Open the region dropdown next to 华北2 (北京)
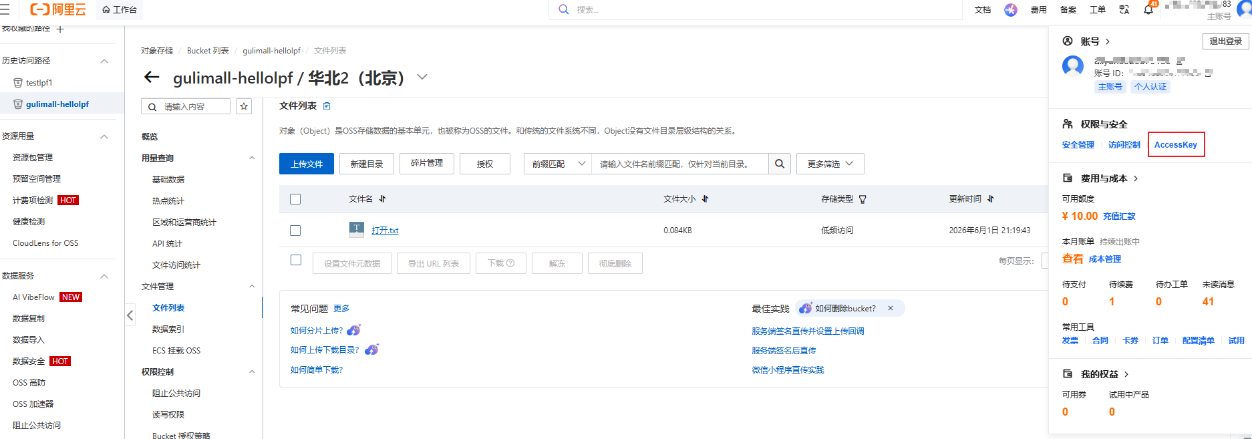This screenshot has height=439, width=1252. 422,77
